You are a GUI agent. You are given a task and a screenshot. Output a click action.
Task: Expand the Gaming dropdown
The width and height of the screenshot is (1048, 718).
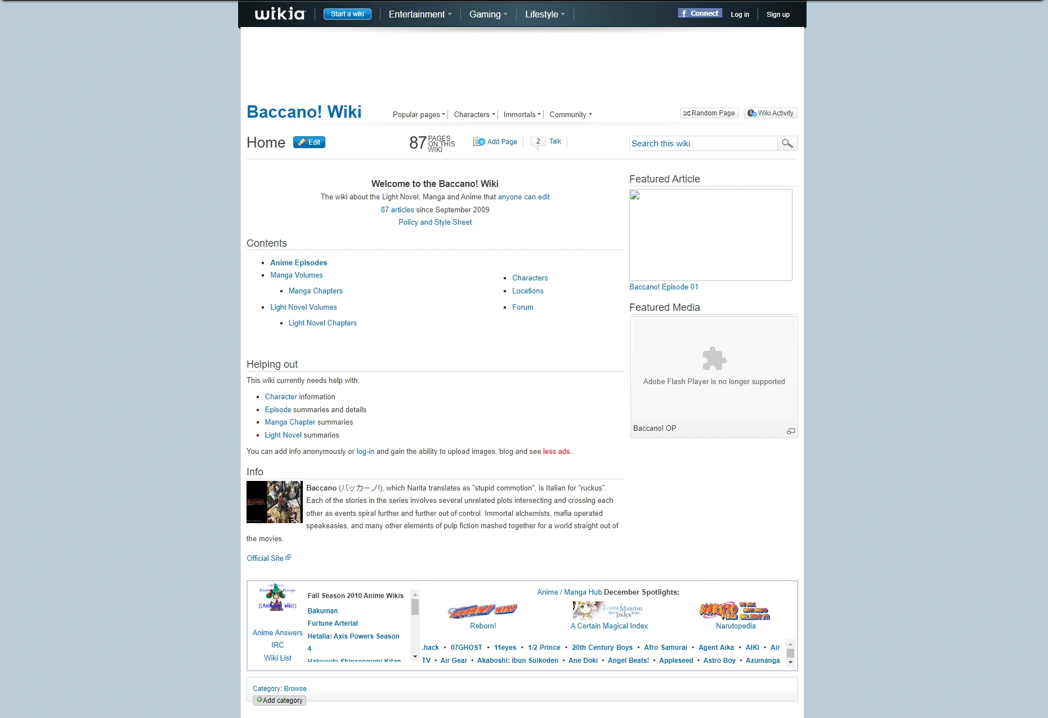tap(489, 14)
